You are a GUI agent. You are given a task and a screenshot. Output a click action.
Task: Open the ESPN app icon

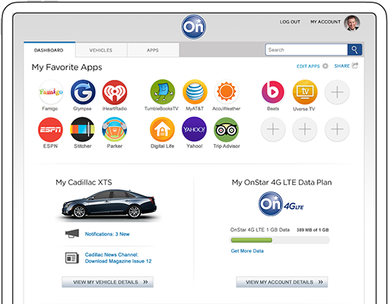(50, 130)
